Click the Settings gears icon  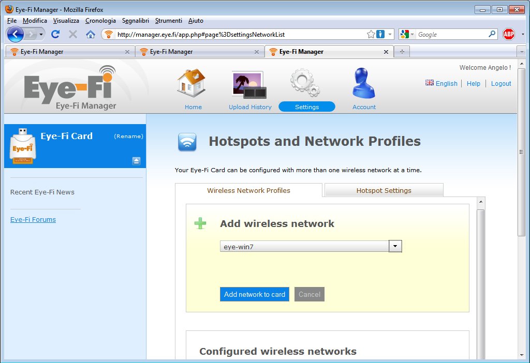305,82
